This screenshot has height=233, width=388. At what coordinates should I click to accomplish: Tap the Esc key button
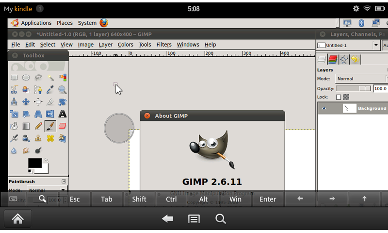pyautogui.click(x=75, y=199)
